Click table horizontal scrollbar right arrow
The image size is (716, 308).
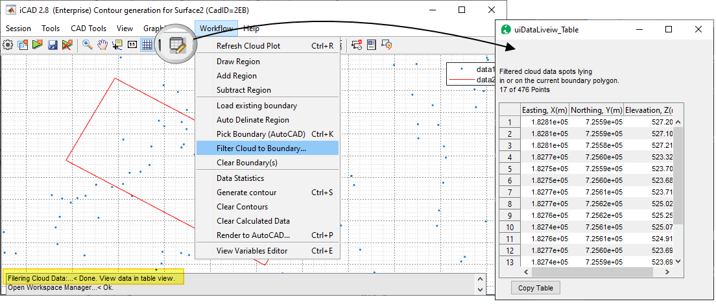(667, 272)
